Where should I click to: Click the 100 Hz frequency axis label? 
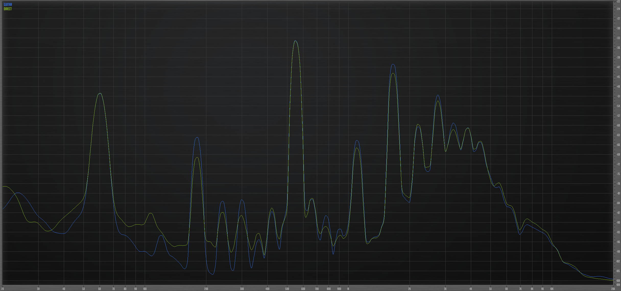tap(145, 289)
